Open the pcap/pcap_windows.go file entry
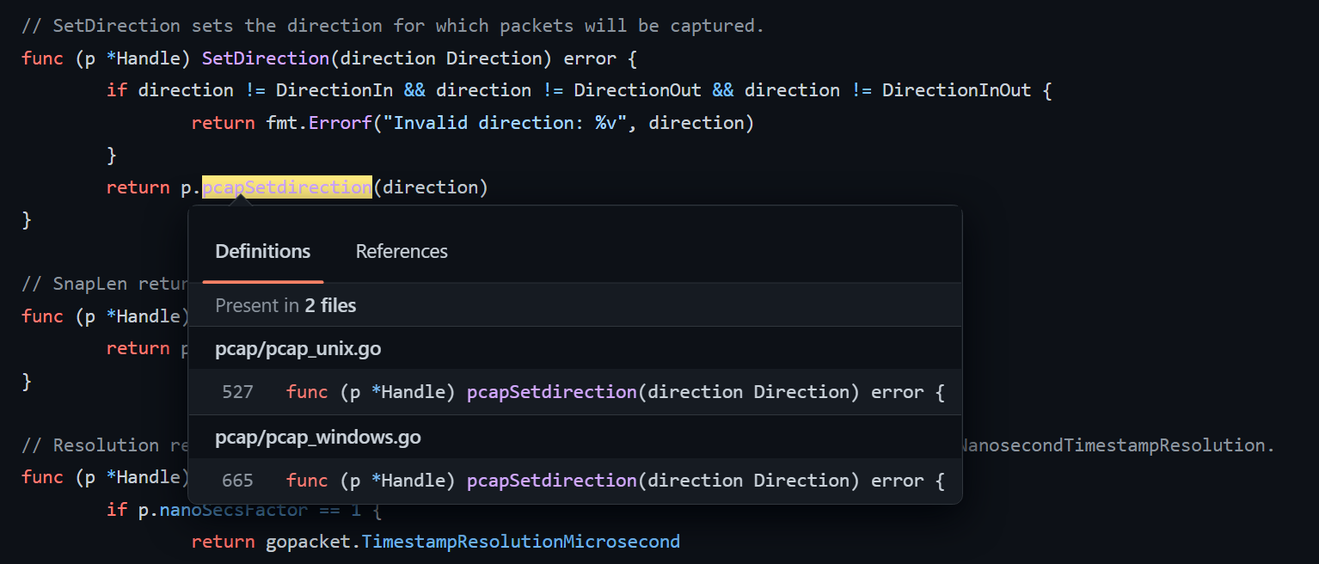This screenshot has width=1319, height=564. click(x=317, y=437)
